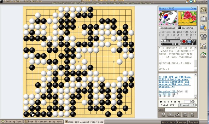Open the Games icon in right sidebar
Viewport: 209px width, 124px height.
[203, 10]
